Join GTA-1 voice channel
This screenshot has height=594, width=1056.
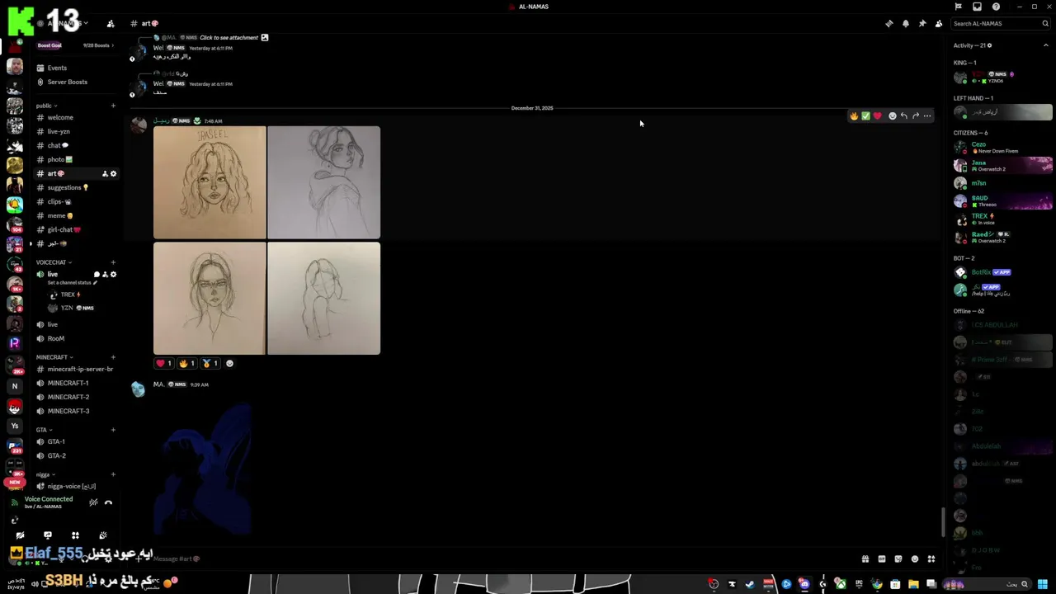coord(74,441)
